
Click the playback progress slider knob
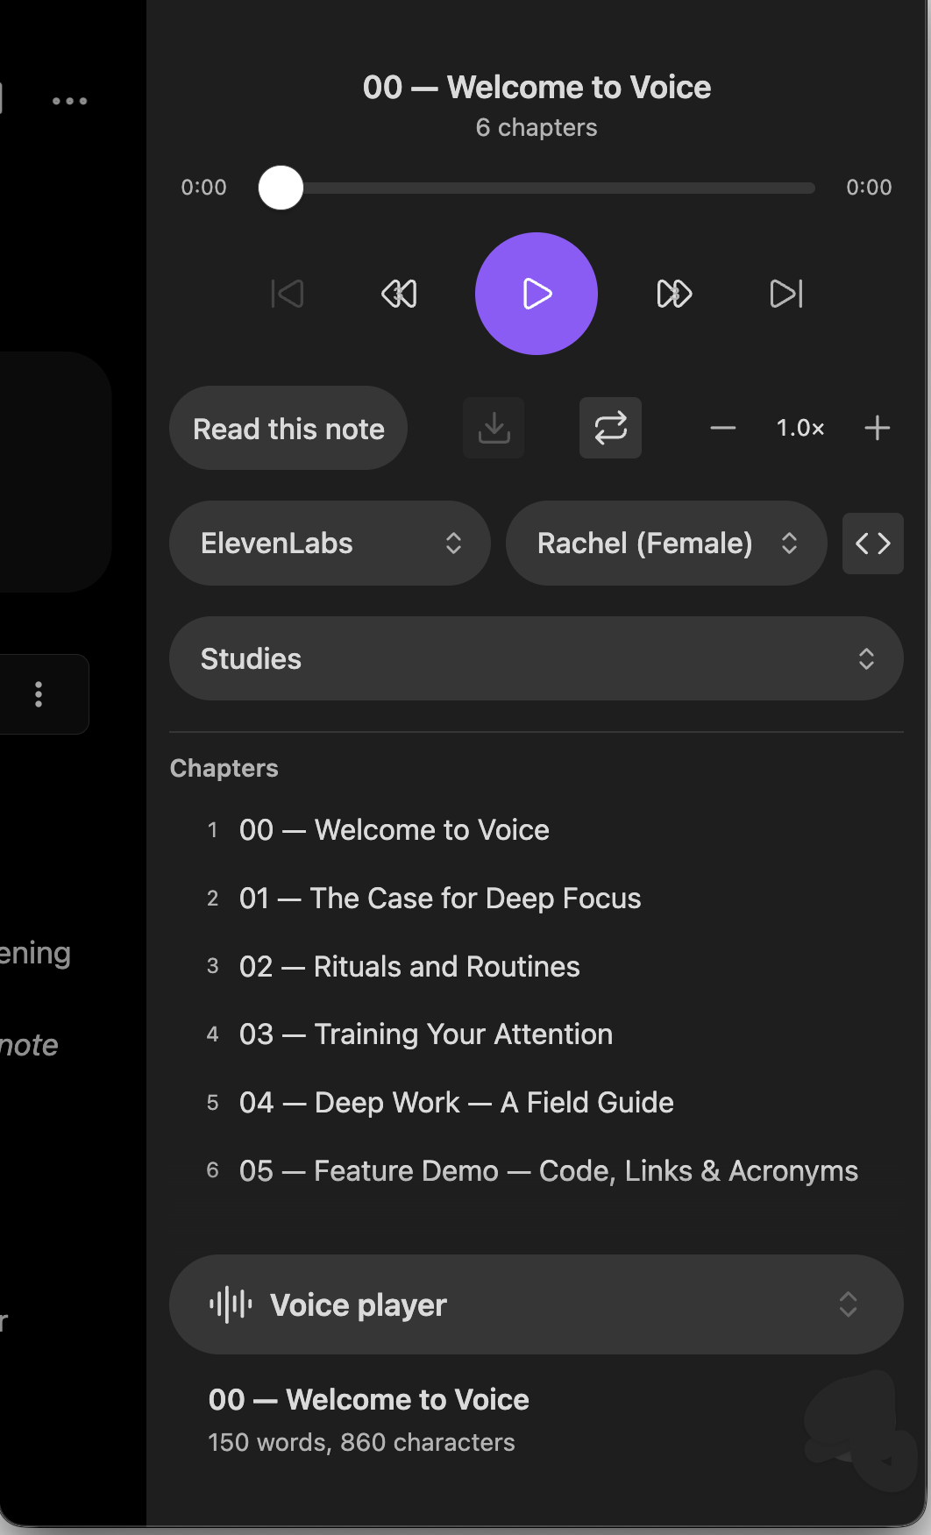point(281,188)
